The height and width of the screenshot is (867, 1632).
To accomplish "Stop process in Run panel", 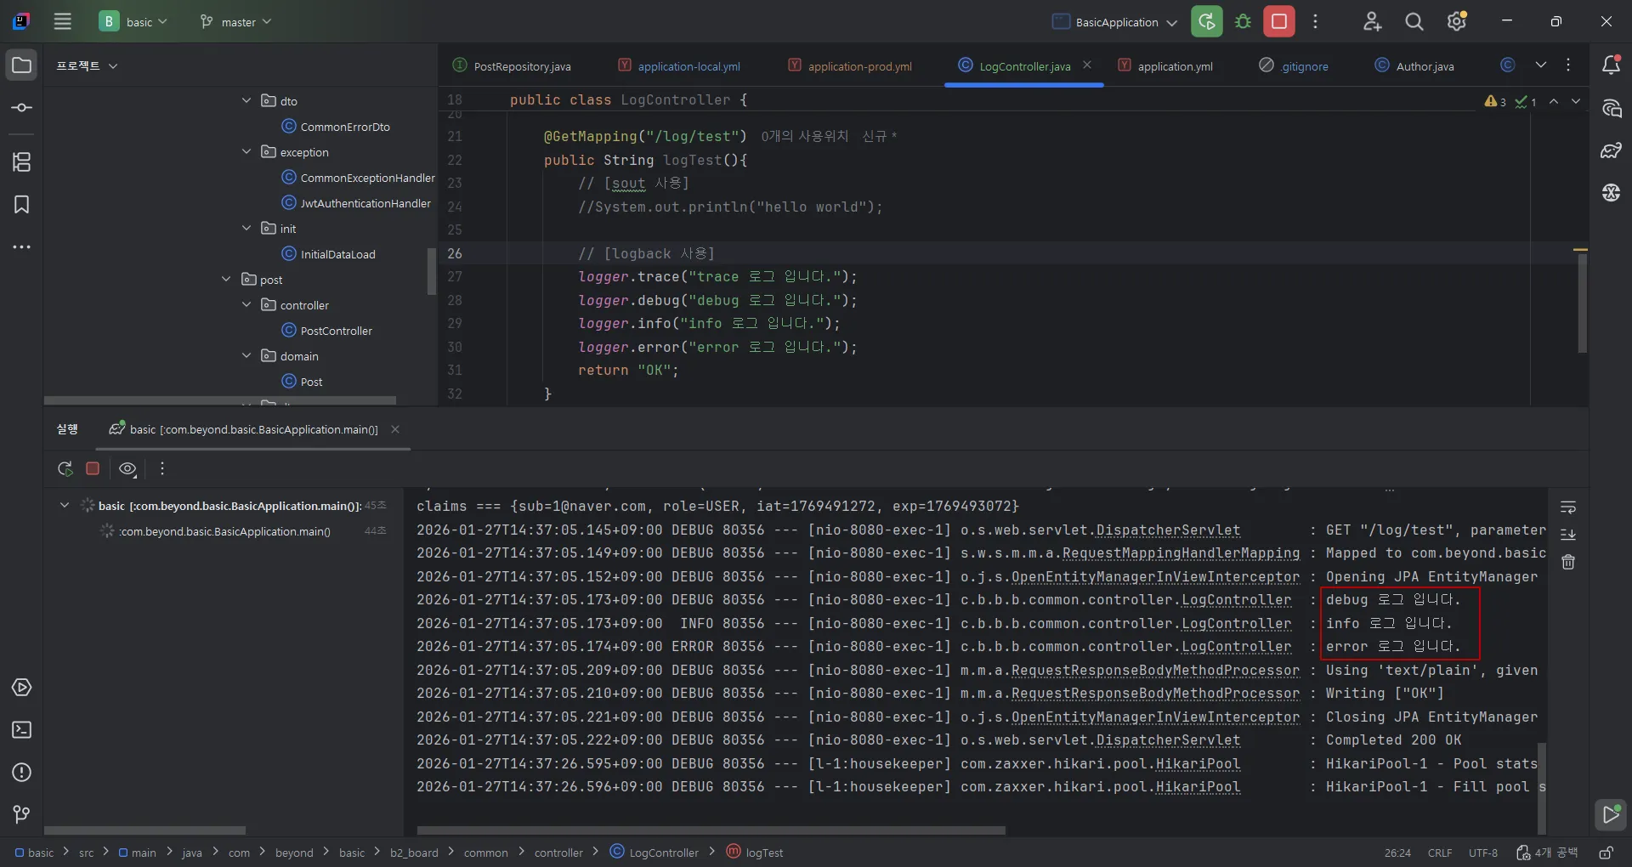I will (x=93, y=468).
